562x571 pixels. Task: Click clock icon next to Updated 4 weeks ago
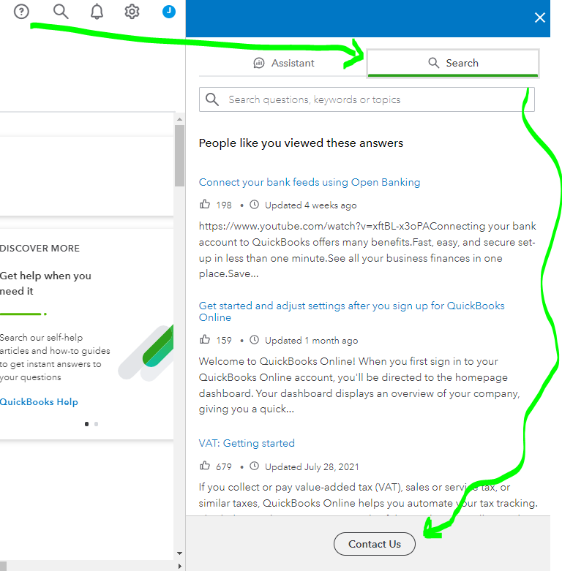coord(255,205)
